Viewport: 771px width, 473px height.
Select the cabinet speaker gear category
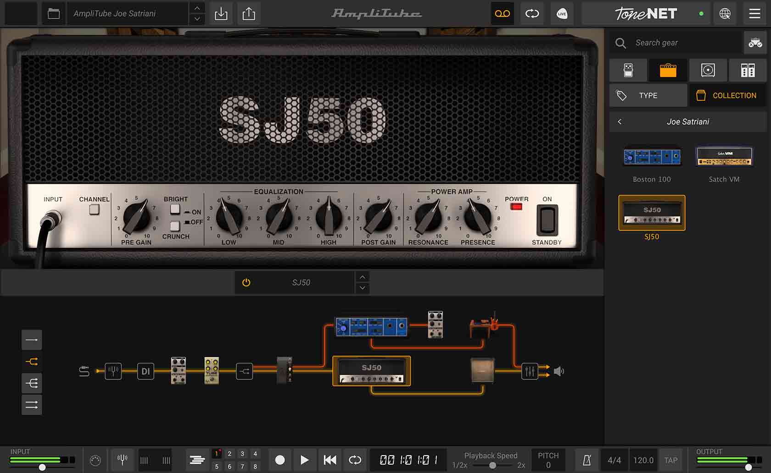[x=708, y=70]
